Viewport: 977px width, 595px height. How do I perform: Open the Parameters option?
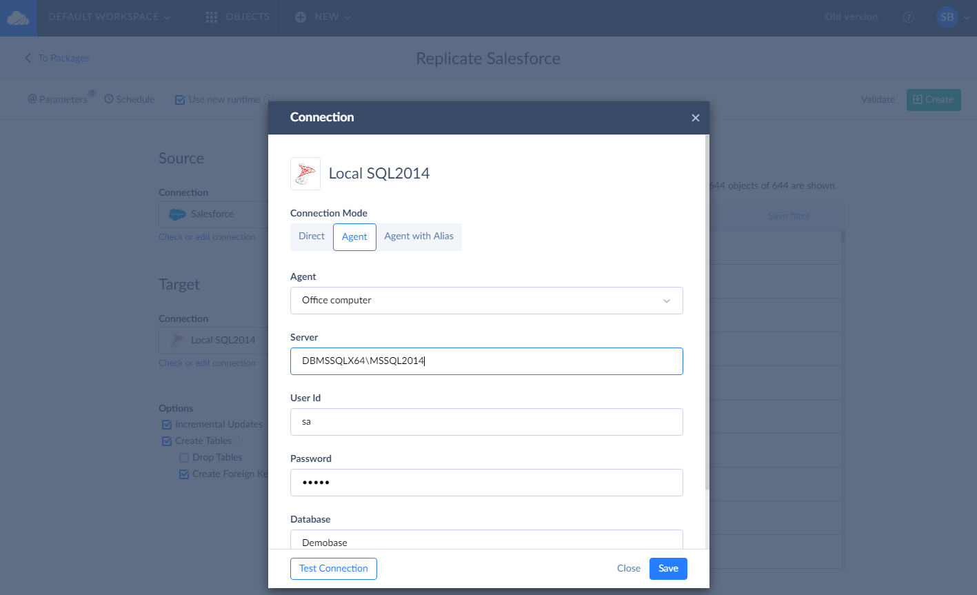58,99
